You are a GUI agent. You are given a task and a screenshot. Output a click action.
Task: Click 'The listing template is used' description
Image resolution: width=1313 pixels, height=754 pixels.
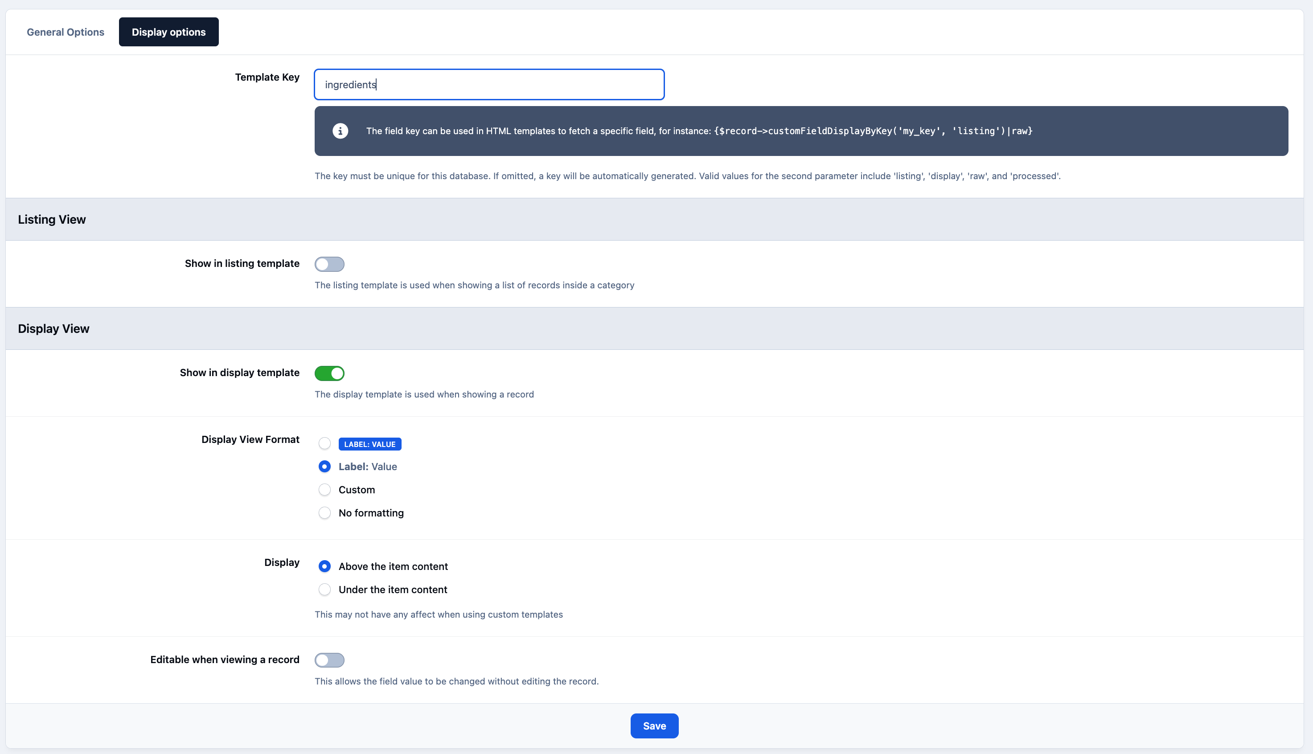[475, 285]
